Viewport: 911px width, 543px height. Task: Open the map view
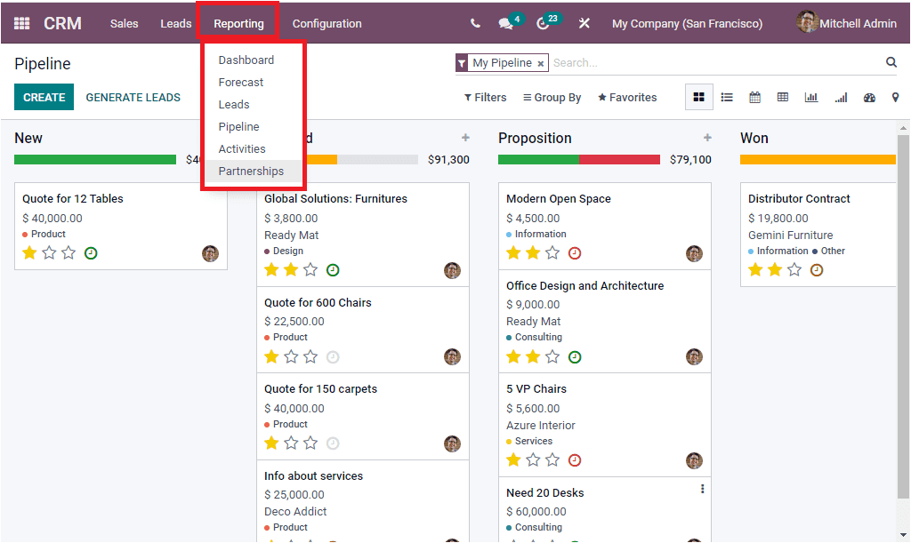click(896, 97)
